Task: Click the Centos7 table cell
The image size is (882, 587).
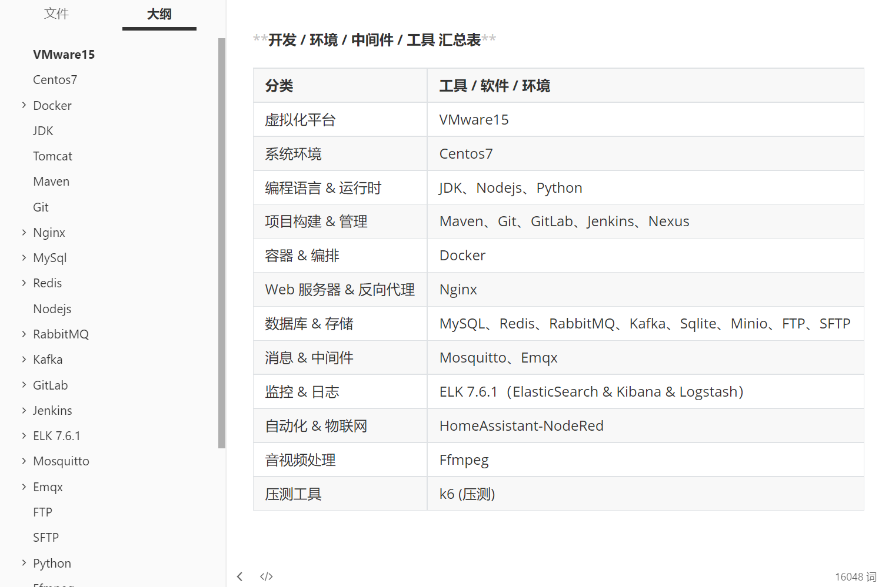Action: pyautogui.click(x=645, y=154)
